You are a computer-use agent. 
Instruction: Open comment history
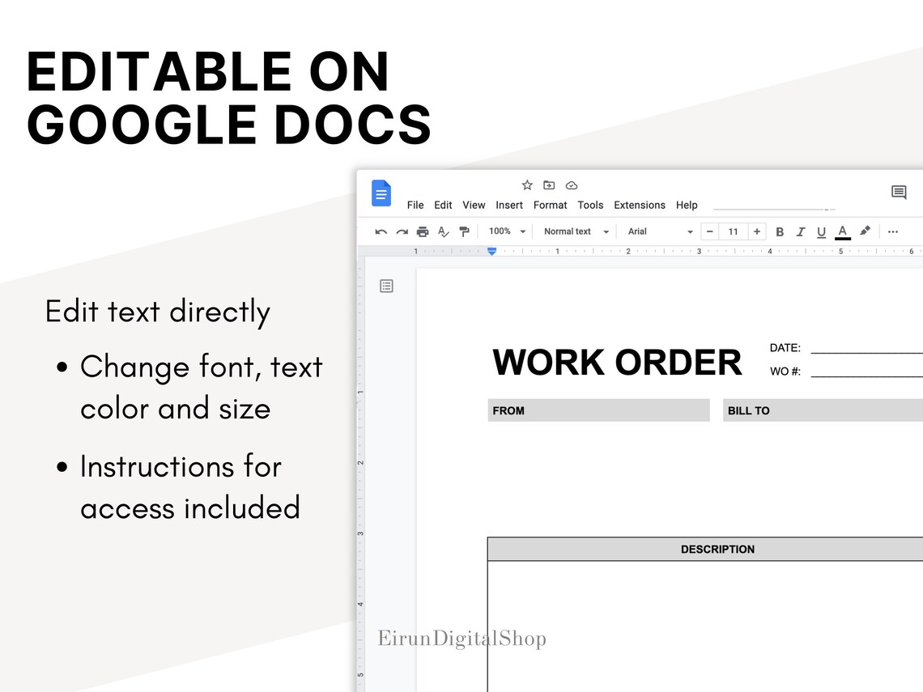coord(898,193)
